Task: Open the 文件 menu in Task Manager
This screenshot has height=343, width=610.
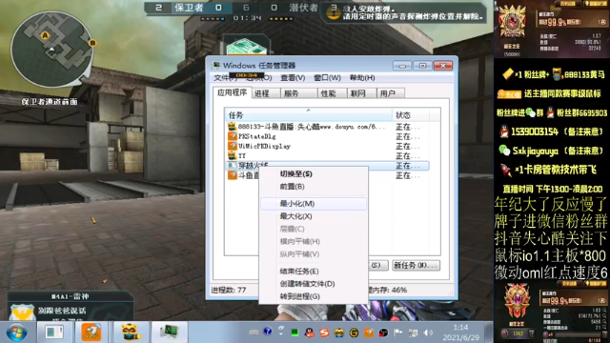Action: (225, 78)
